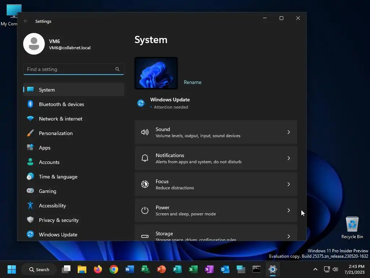This screenshot has width=370, height=278.
Task: Click the taskbar Search box
Action: (x=39, y=269)
